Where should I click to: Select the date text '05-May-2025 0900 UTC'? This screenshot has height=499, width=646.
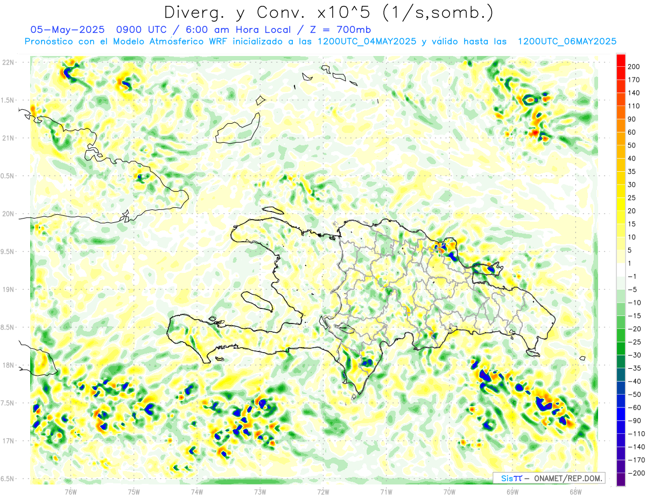click(x=99, y=30)
